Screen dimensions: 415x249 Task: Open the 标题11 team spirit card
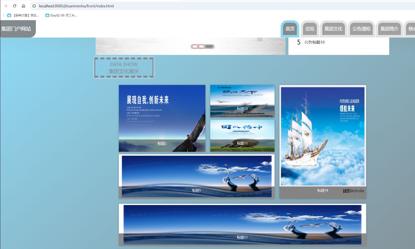(242, 136)
